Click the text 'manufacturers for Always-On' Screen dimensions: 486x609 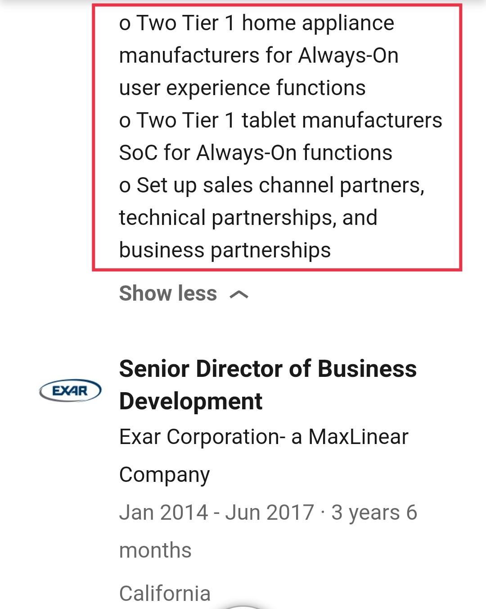[x=259, y=55]
